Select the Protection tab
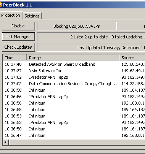This screenshot has width=145, height=154. coord(11,15)
